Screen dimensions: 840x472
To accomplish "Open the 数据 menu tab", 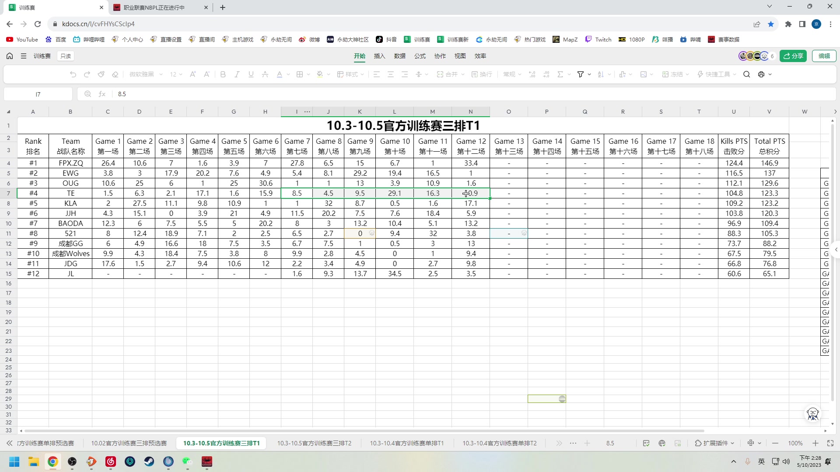I will tap(399, 56).
